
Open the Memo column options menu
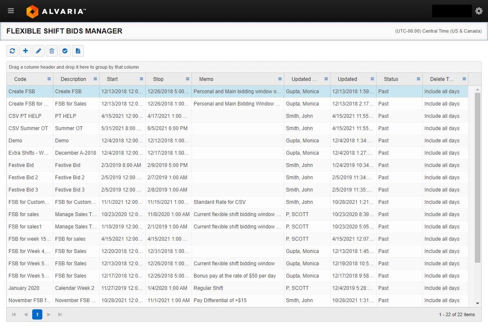click(x=280, y=79)
